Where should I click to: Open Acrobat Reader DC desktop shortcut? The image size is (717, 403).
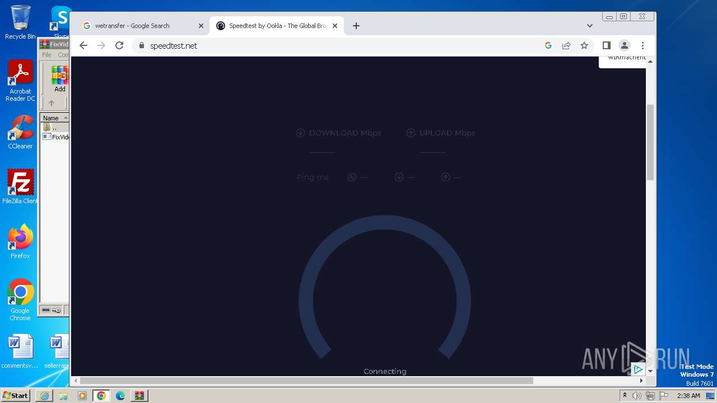coord(20,81)
